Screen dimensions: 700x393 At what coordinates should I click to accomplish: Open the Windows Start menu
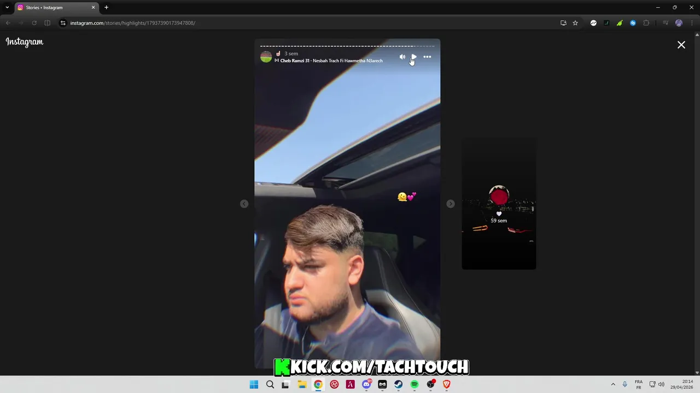coord(254,385)
